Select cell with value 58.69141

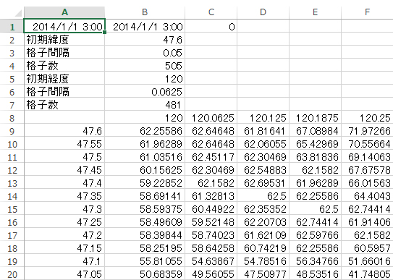145,196
